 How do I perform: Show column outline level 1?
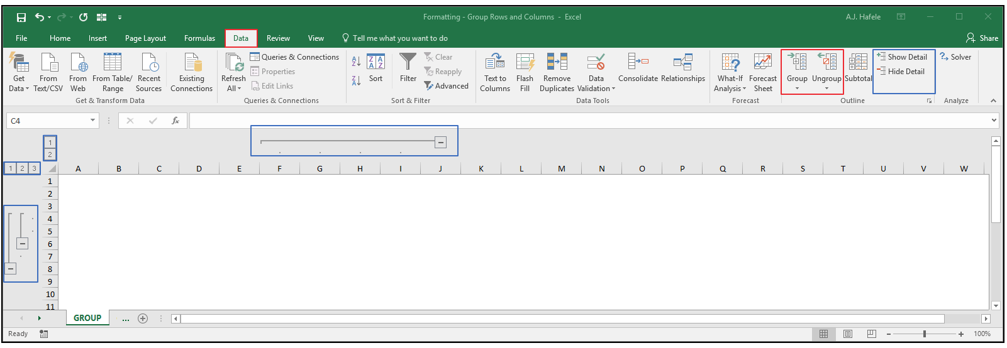[50, 143]
